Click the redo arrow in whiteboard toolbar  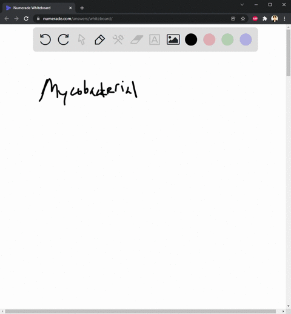tap(64, 39)
